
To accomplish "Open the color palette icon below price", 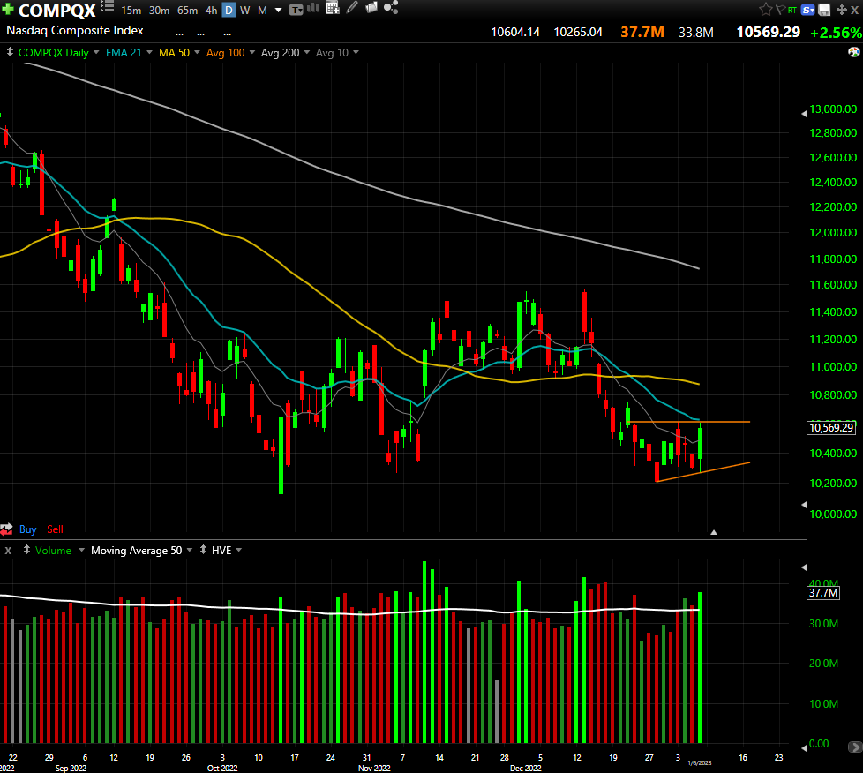I will (854, 52).
